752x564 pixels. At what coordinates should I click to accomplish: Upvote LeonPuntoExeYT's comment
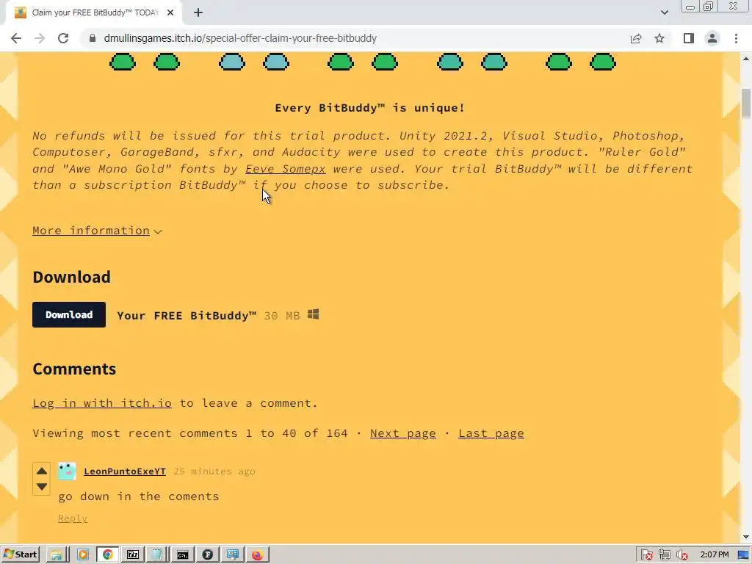coord(42,471)
